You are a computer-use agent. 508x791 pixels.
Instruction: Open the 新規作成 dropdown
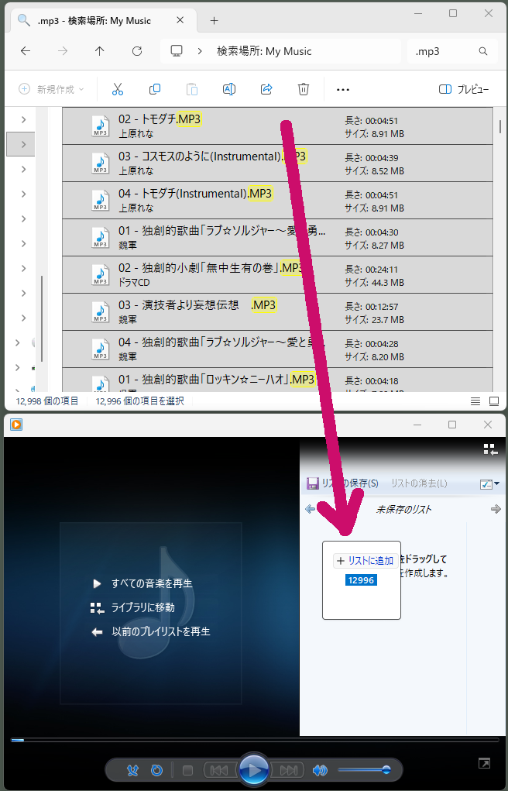click(x=51, y=89)
